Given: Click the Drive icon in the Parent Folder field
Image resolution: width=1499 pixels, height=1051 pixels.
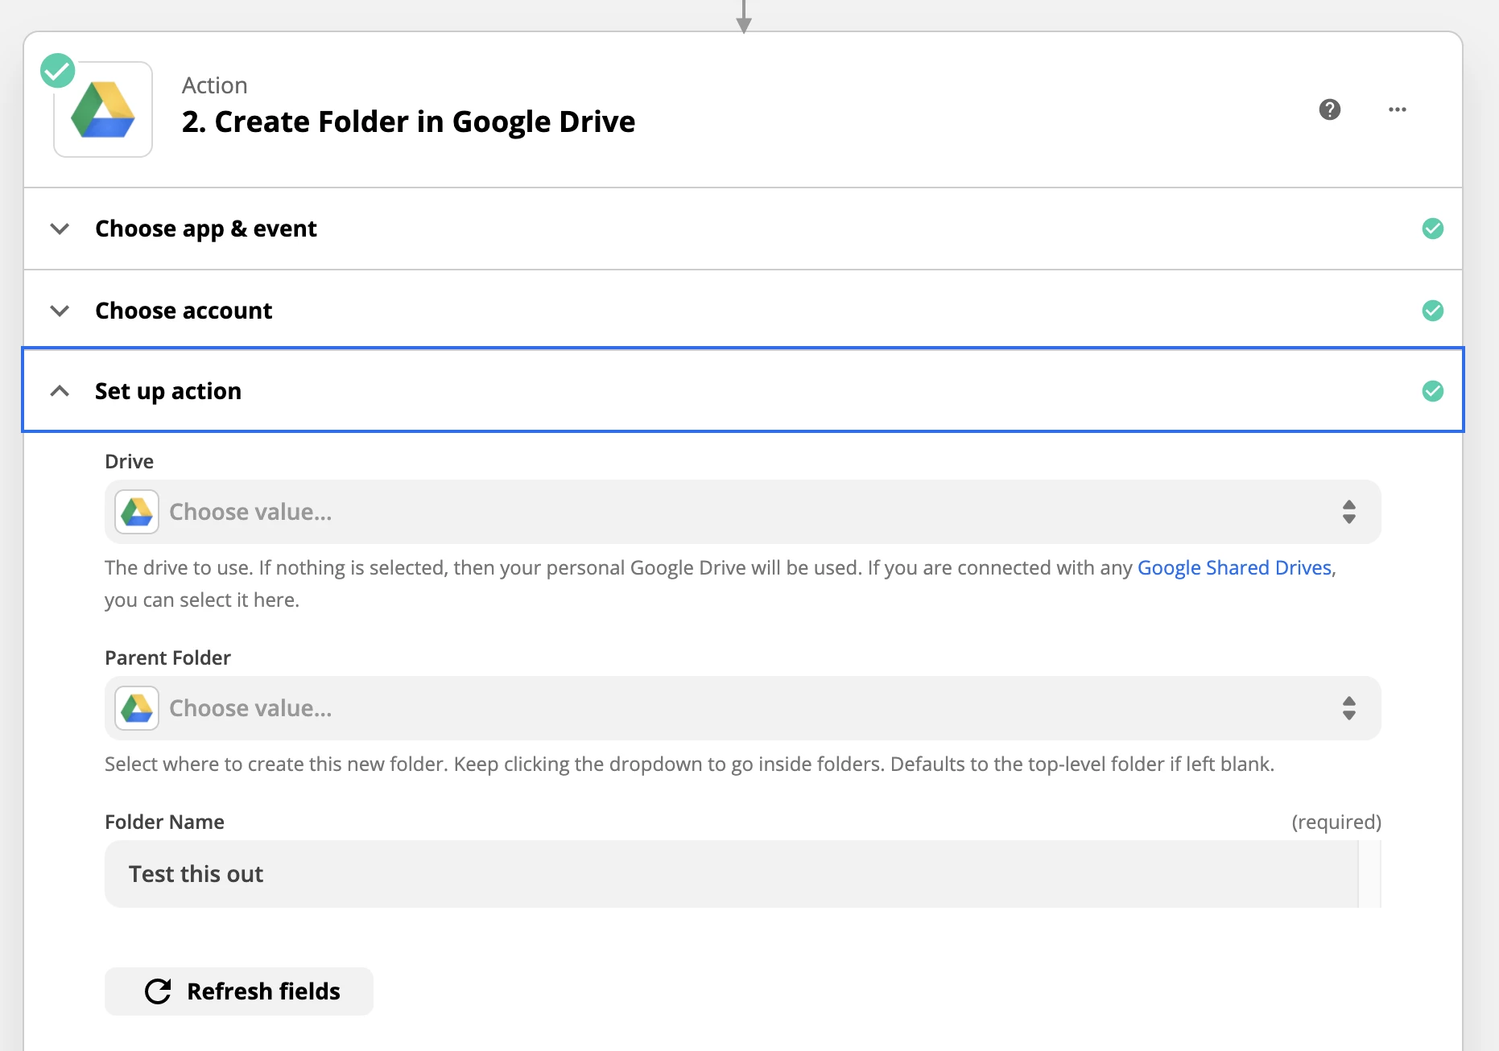Looking at the screenshot, I should 136,707.
